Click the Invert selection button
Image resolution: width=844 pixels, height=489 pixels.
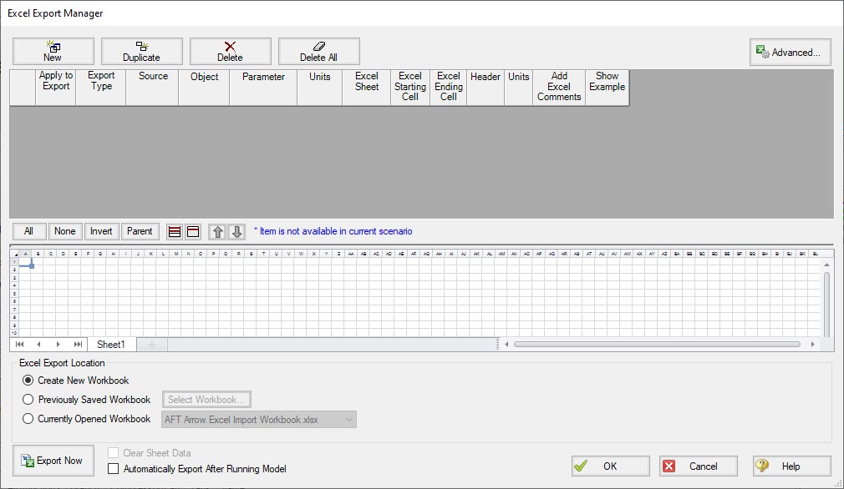[x=101, y=231]
